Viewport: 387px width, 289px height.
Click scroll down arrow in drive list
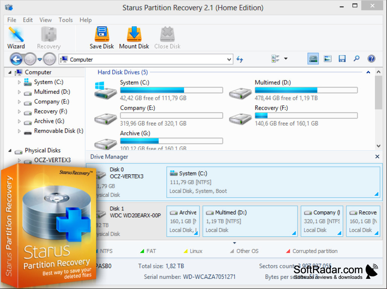378,146
